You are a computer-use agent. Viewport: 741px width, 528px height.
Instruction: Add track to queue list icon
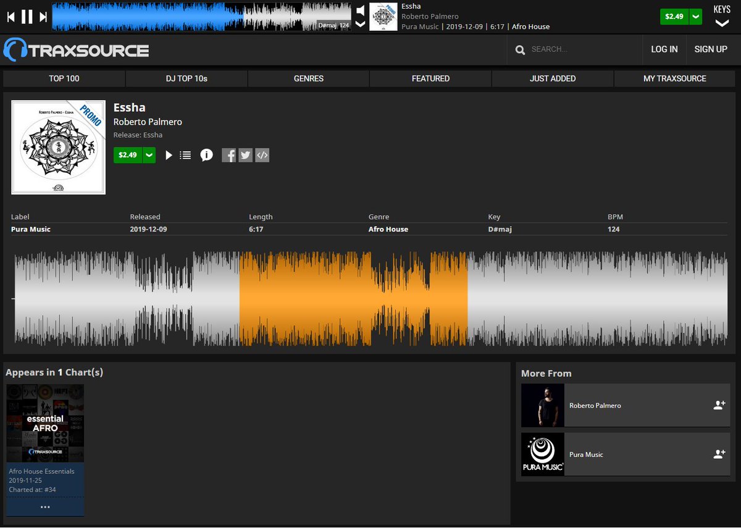pos(185,155)
